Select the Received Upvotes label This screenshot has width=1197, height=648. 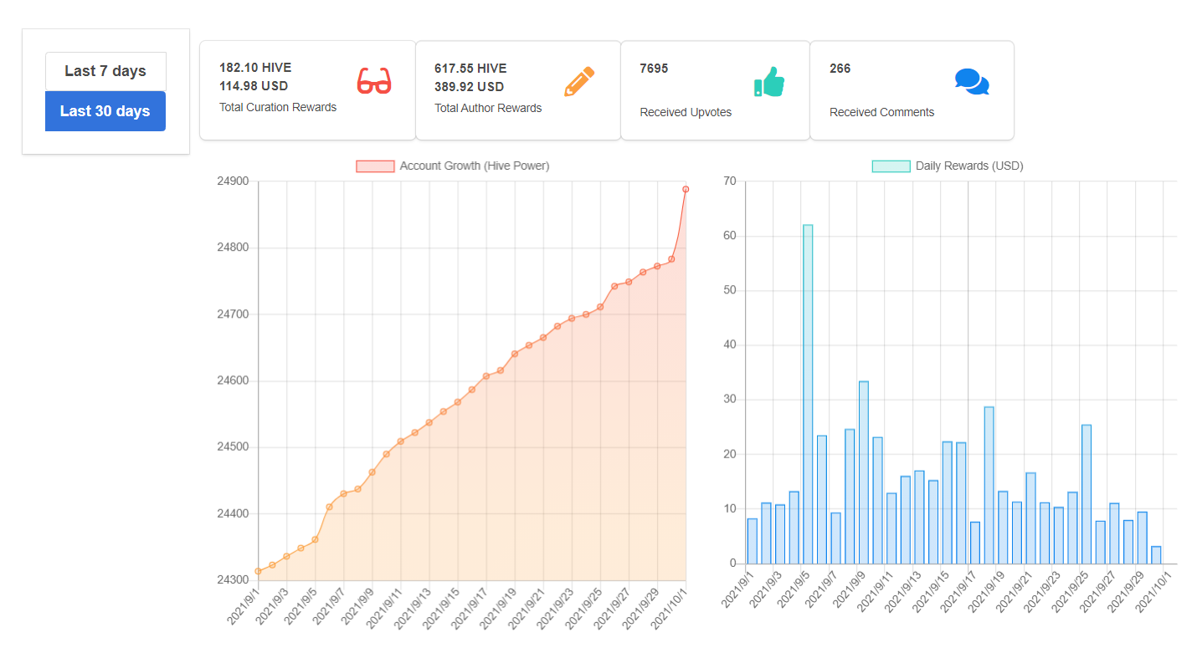686,112
